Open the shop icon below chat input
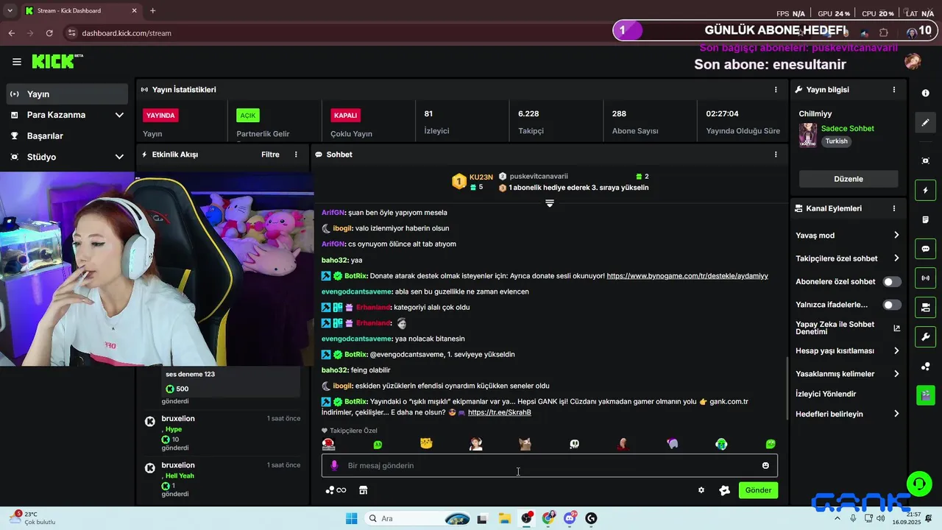This screenshot has width=942, height=530. tap(363, 490)
